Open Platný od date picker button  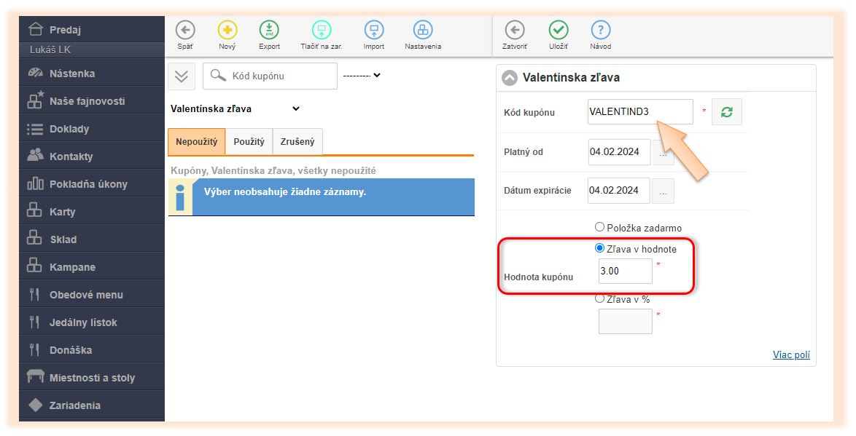tap(663, 153)
